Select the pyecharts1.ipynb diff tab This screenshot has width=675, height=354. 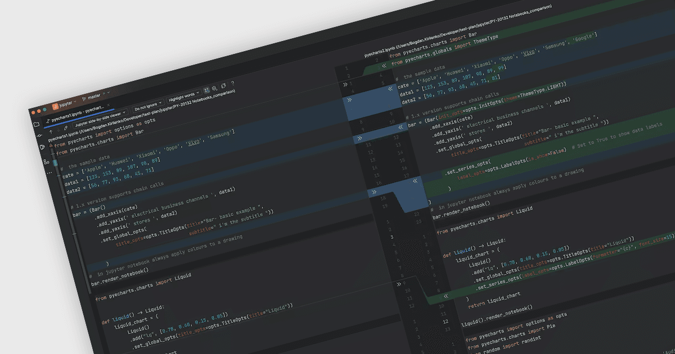(x=78, y=115)
